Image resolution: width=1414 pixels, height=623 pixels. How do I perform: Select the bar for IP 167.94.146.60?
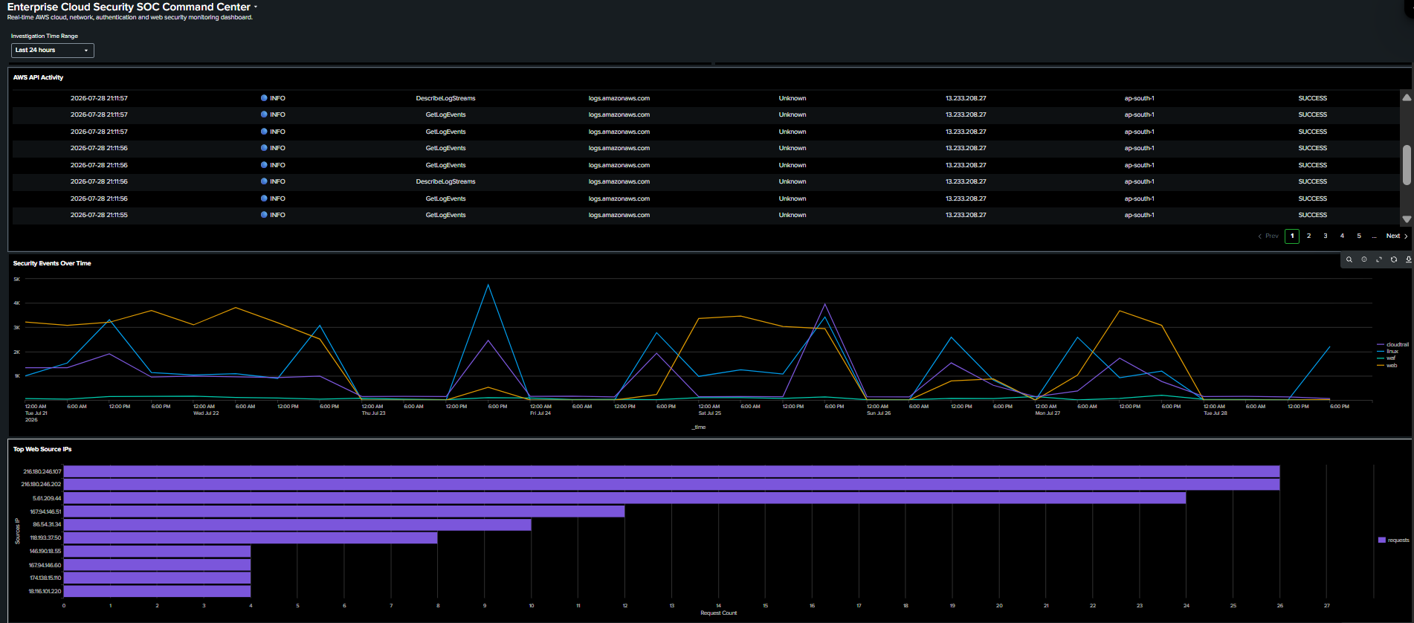click(157, 565)
